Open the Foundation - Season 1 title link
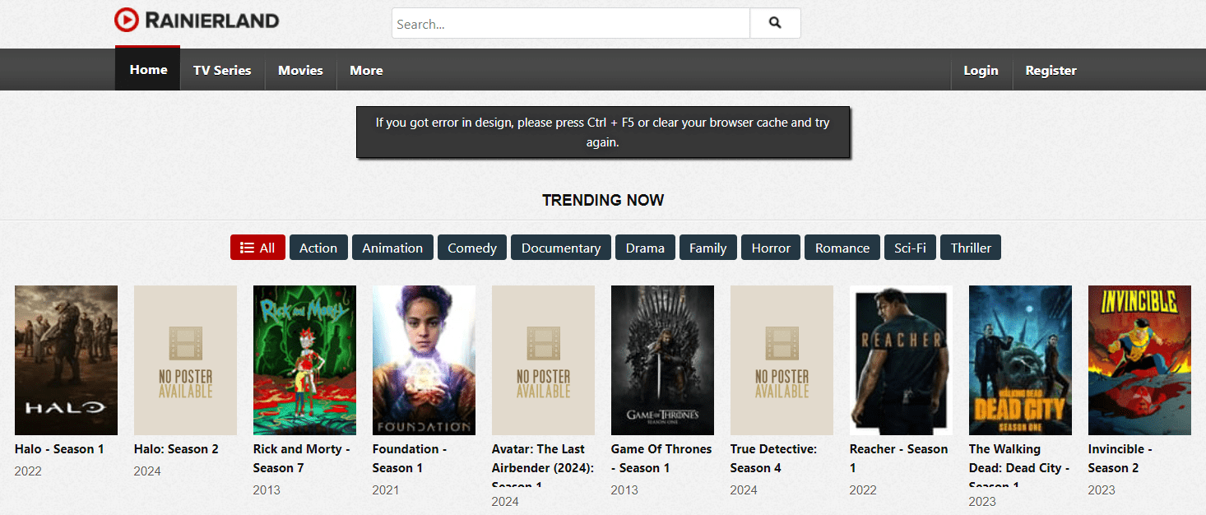The height and width of the screenshot is (515, 1206). pos(409,458)
